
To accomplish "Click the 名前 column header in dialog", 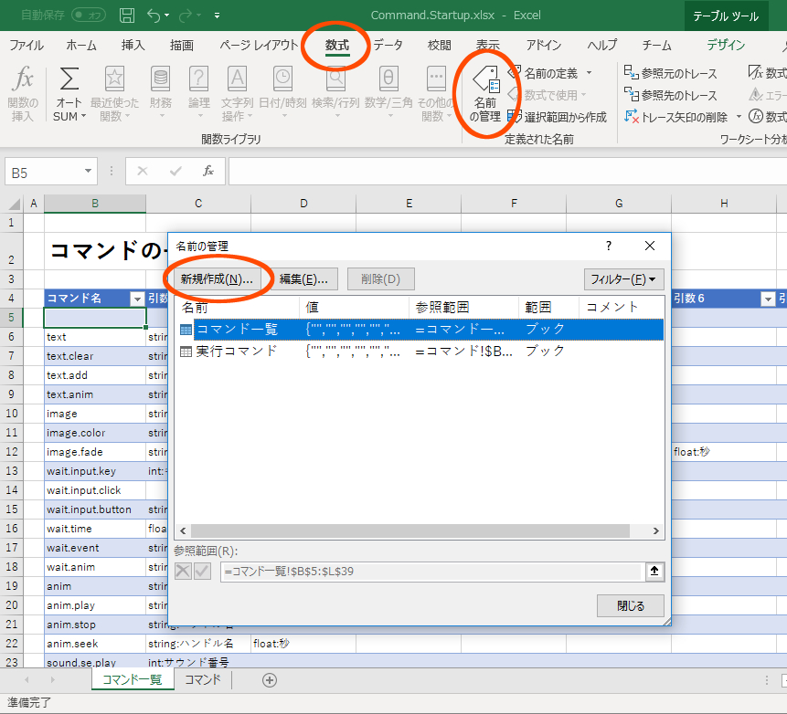I will click(x=238, y=307).
